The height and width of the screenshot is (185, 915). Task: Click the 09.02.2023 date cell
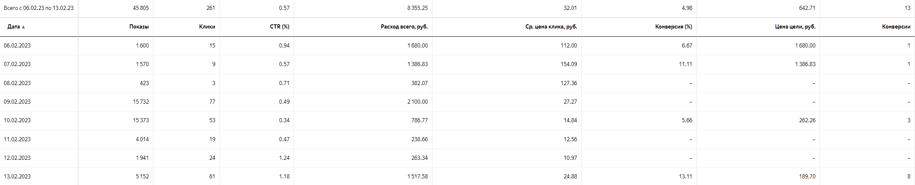coord(17,102)
